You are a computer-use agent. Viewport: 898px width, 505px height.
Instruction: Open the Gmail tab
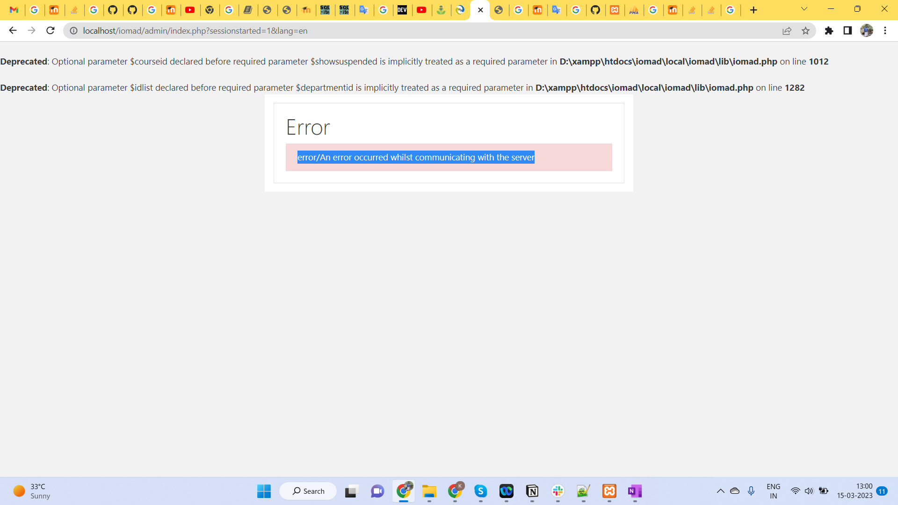click(14, 10)
